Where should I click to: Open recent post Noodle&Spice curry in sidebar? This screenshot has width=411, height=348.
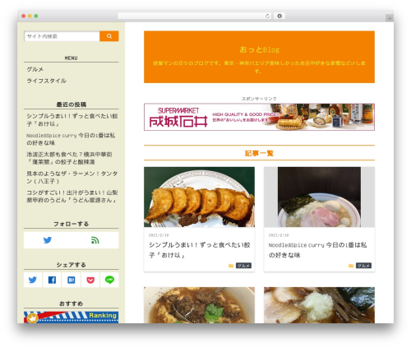[x=71, y=139]
